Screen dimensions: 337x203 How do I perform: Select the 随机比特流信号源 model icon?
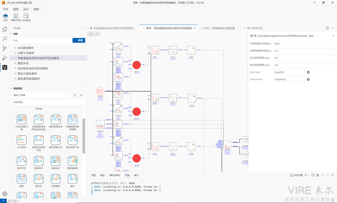click(x=38, y=140)
